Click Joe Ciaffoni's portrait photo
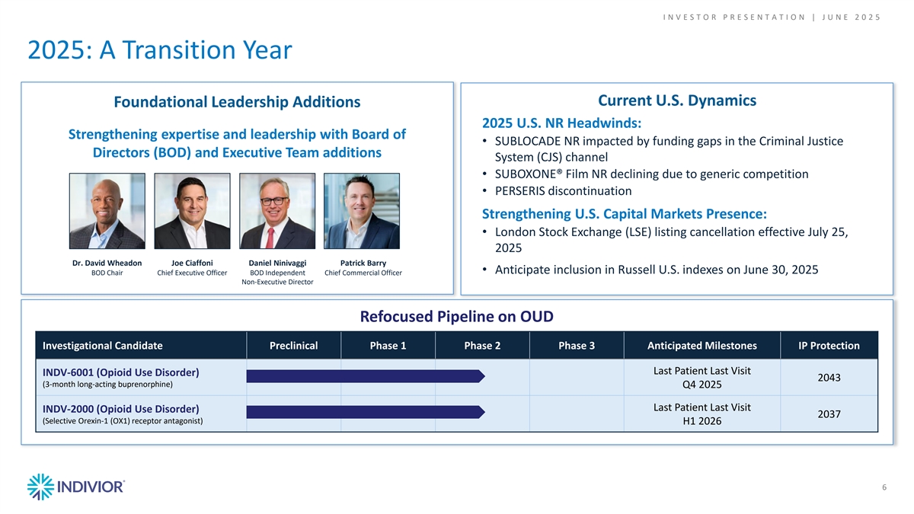 click(x=192, y=211)
